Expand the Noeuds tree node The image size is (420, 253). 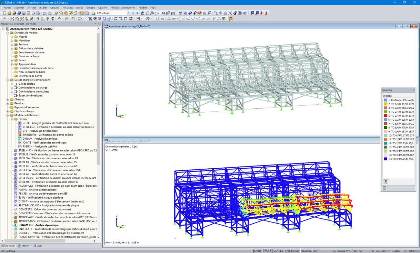(12, 37)
